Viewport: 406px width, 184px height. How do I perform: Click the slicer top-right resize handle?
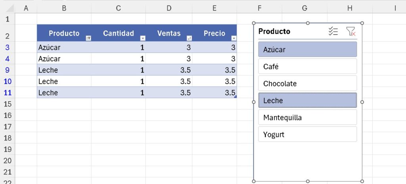[362, 23]
